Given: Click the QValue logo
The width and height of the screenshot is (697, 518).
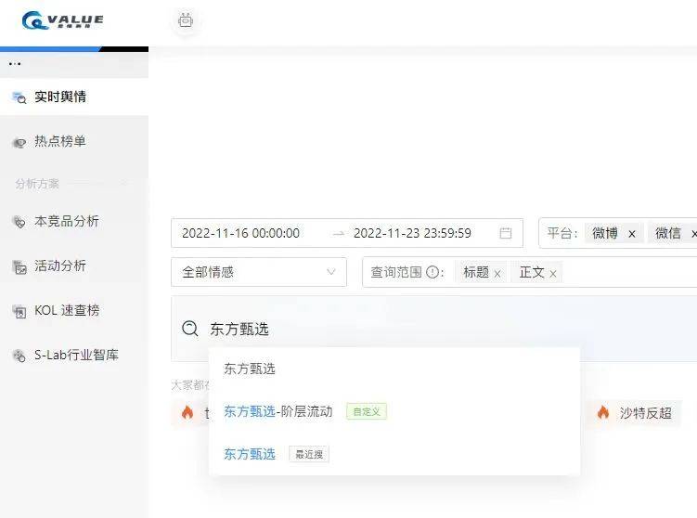Looking at the screenshot, I should coord(63,20).
